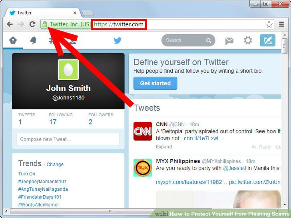Click the browser forward arrow
This screenshot has height=218, width=291.
[21, 24]
